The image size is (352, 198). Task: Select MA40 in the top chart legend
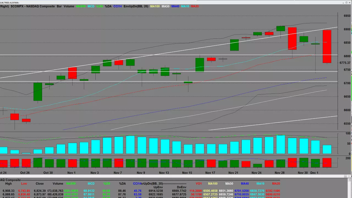[x=175, y=6]
